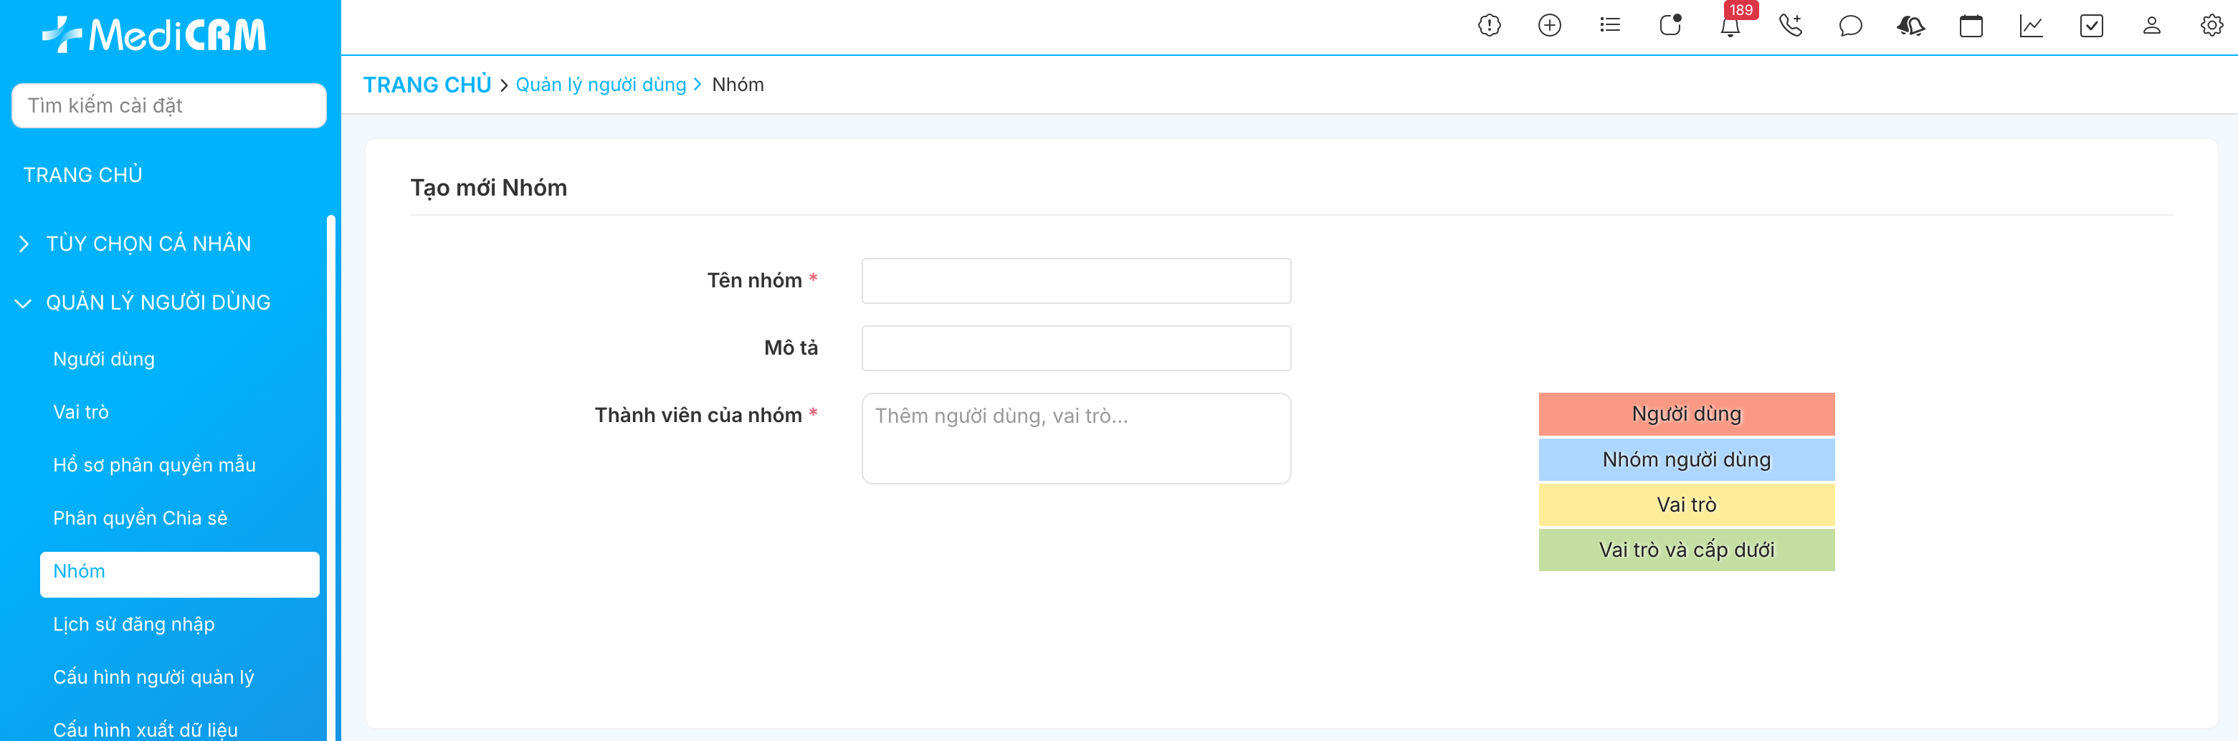Open the bulleted list icon in top bar
Image resolution: width=2238 pixels, height=741 pixels.
point(1610,26)
